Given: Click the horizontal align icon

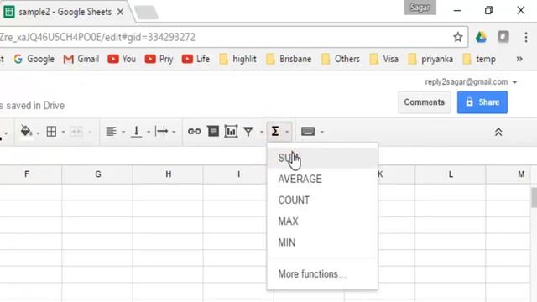Looking at the screenshot, I should (111, 132).
